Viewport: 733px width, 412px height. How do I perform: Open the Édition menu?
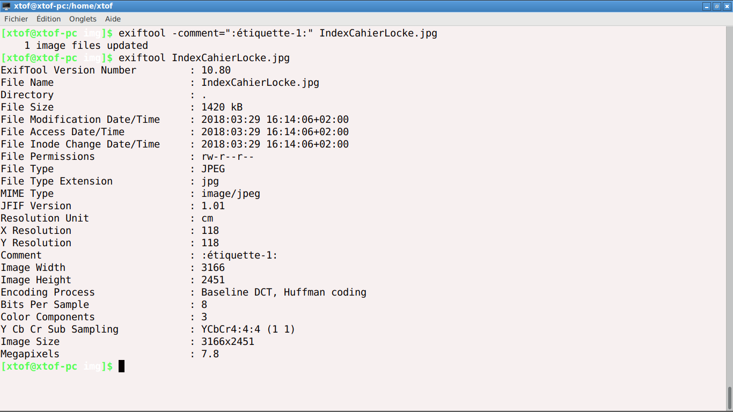coord(48,19)
